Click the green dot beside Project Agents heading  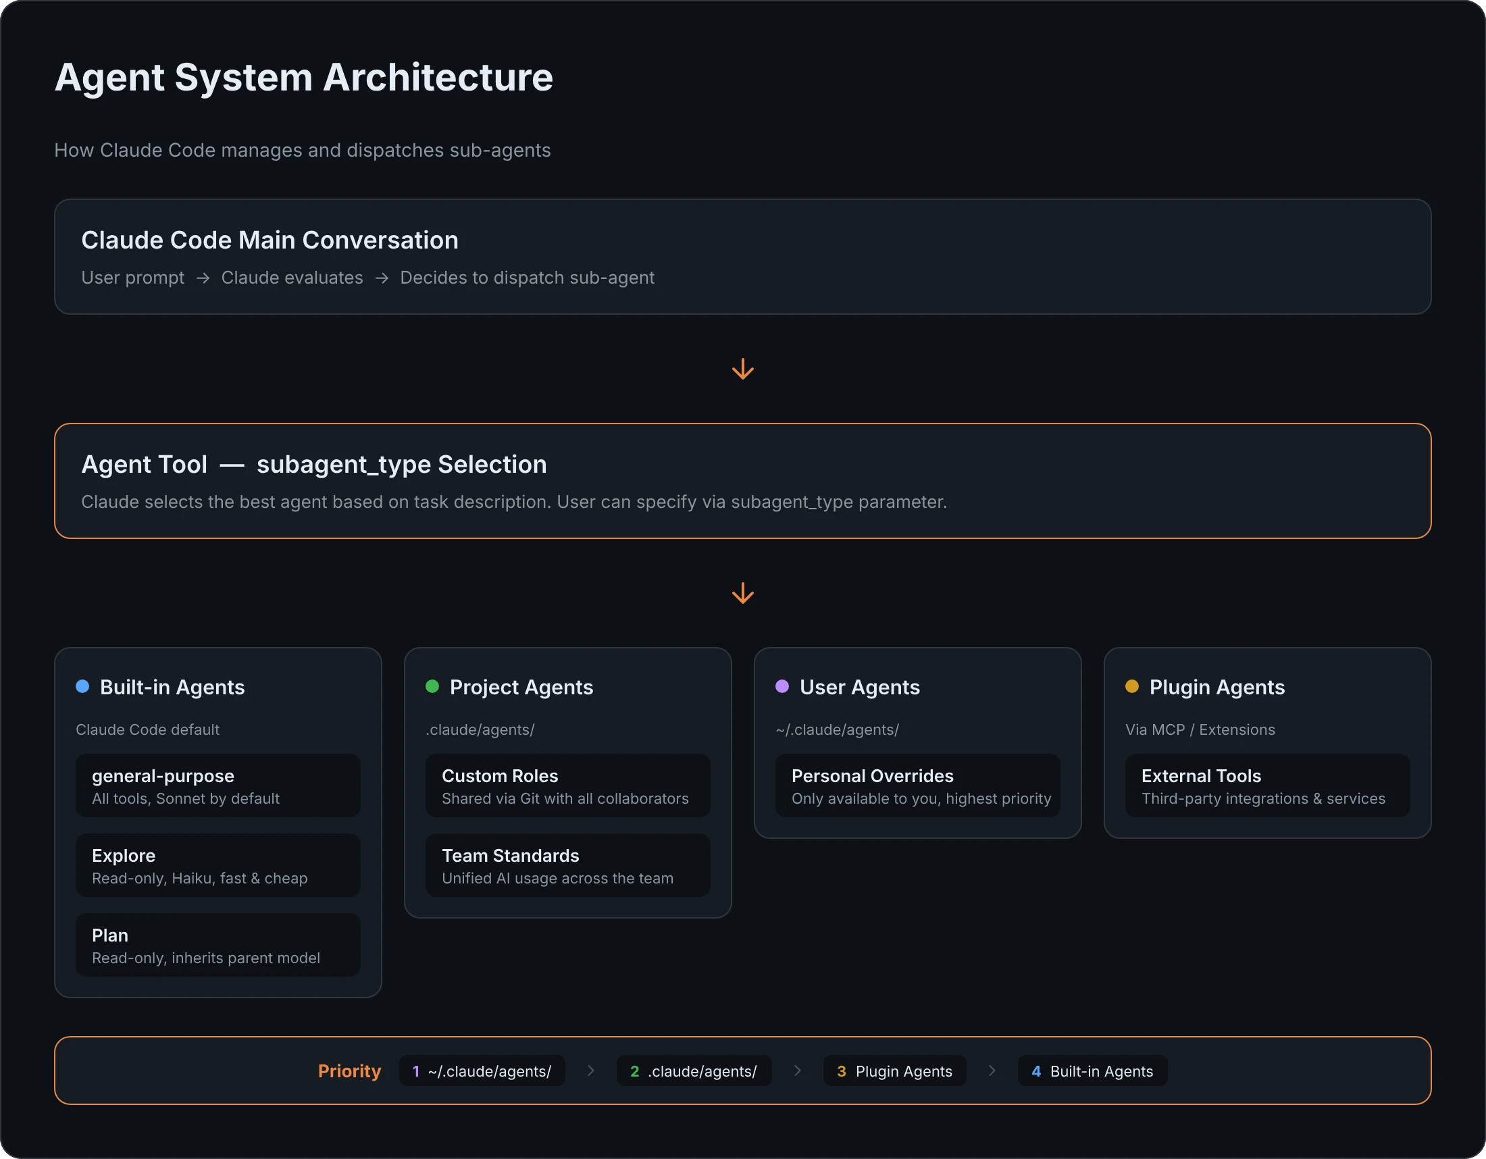tap(432, 686)
